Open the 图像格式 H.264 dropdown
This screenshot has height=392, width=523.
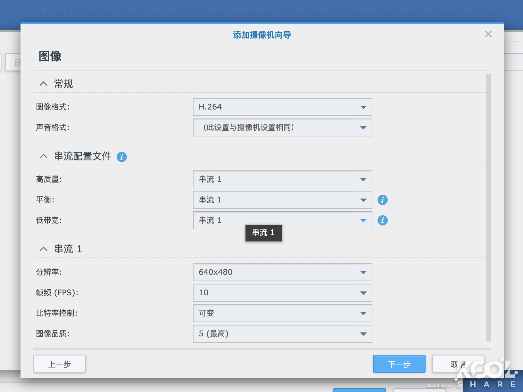282,107
